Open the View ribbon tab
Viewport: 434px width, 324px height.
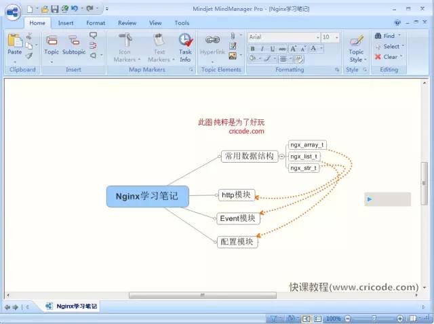point(155,23)
